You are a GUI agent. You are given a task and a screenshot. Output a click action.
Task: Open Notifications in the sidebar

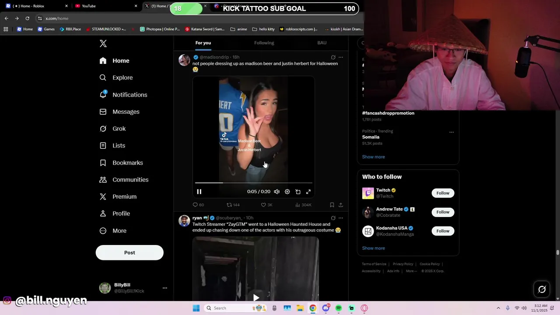pos(123,94)
